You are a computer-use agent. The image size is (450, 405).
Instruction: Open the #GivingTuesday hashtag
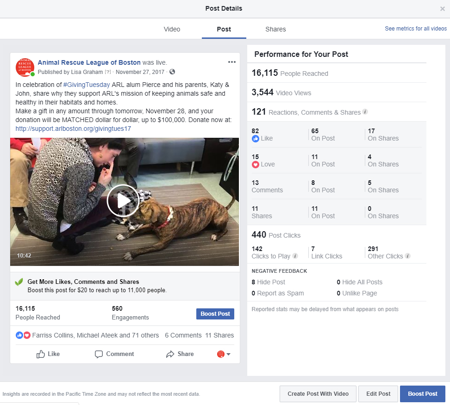87,85
